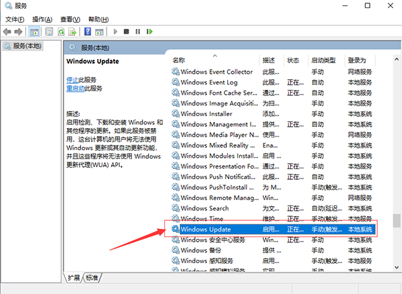Viewport: 402px width, 294px height.
Task: Click the 停止 service link
Action: [73, 79]
